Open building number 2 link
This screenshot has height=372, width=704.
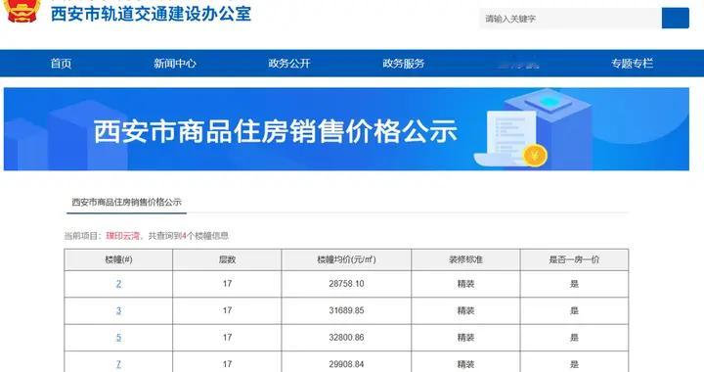(118, 284)
